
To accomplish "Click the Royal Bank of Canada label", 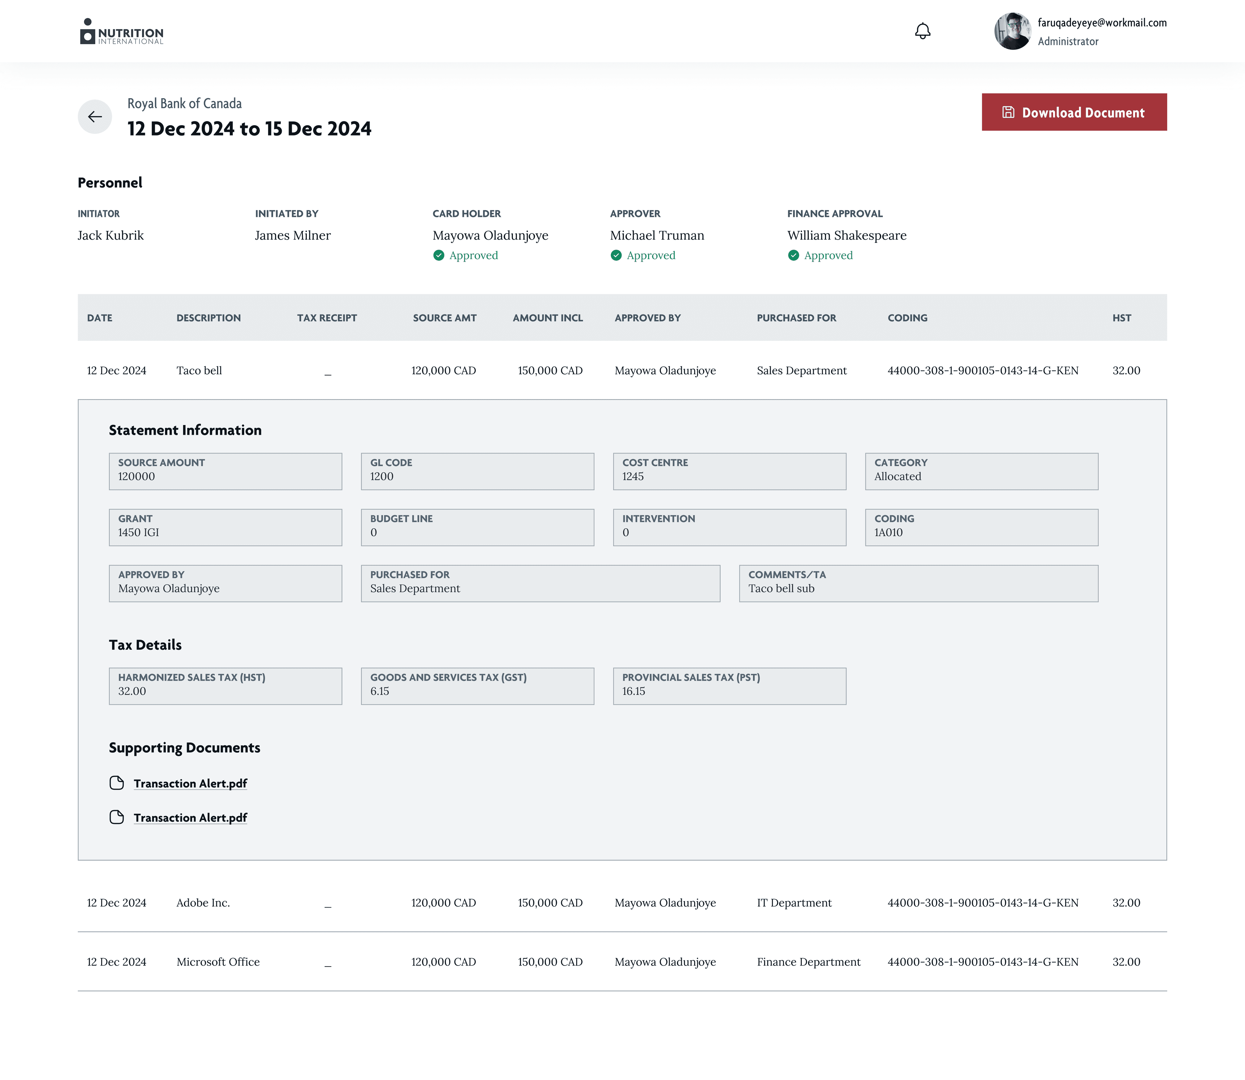I will tap(184, 104).
